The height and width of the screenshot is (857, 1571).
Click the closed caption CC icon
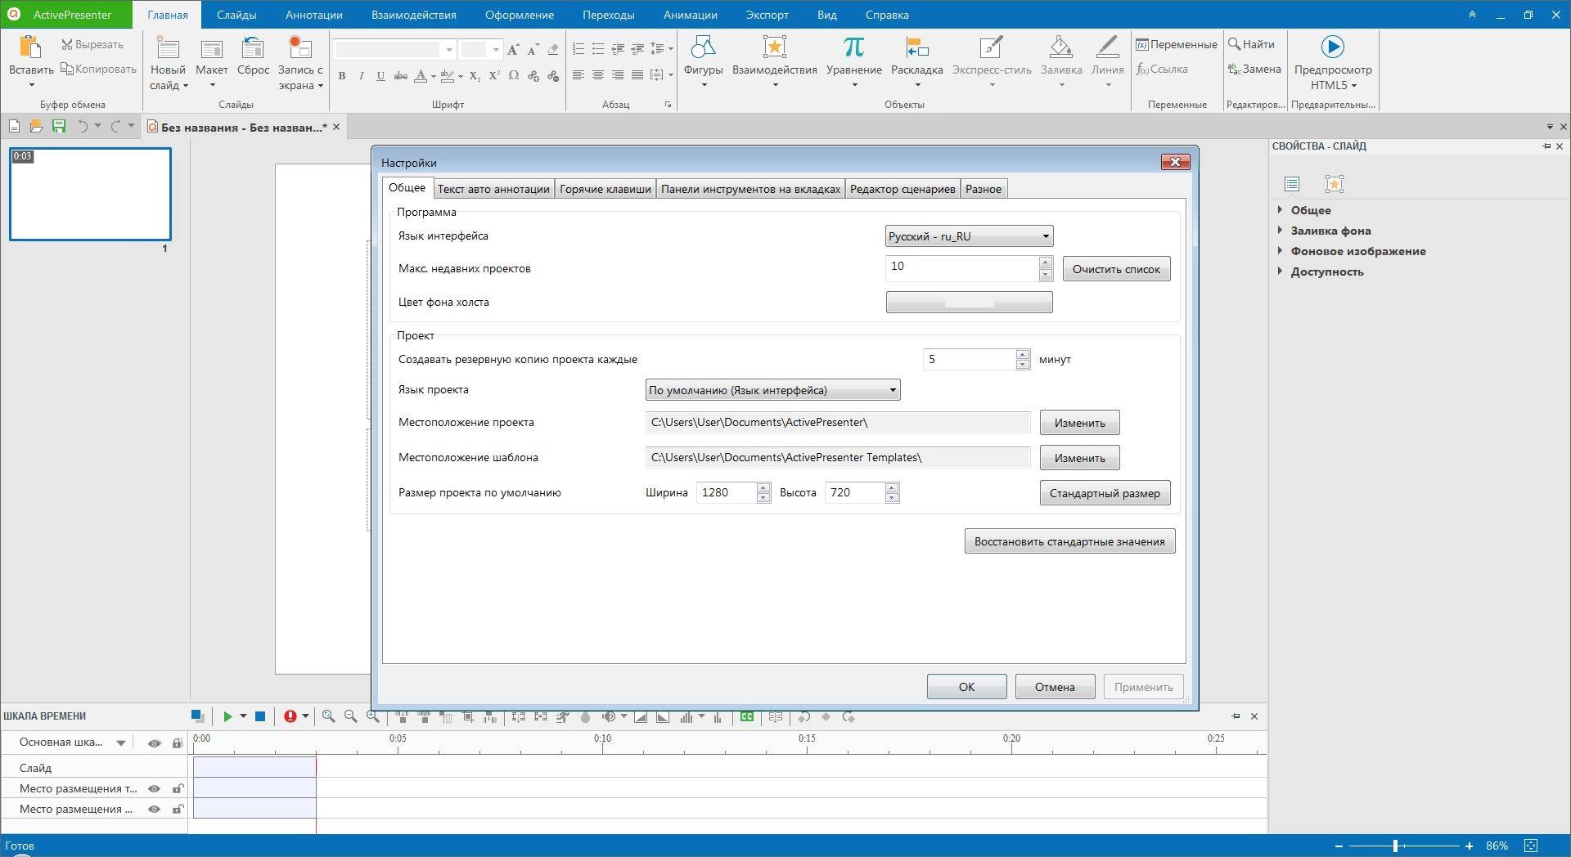tap(747, 716)
